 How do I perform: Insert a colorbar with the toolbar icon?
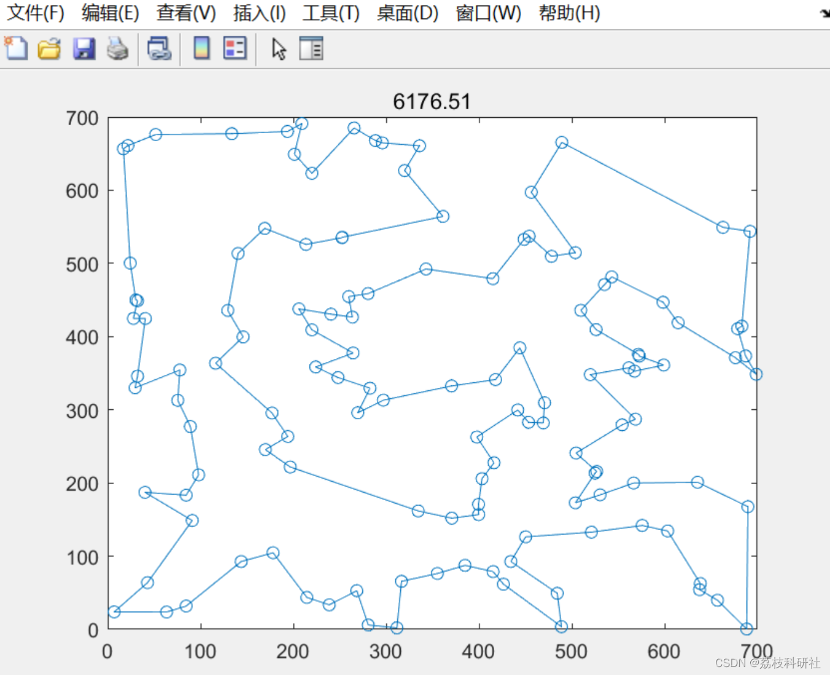coord(201,48)
